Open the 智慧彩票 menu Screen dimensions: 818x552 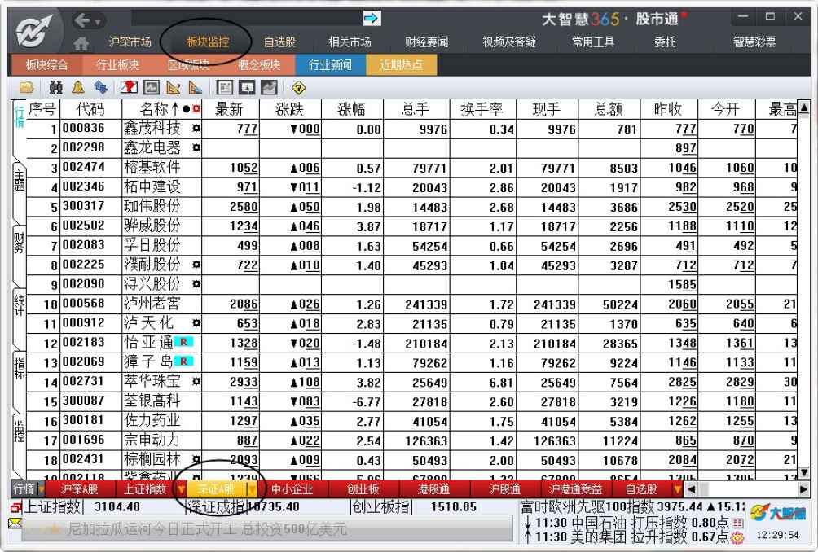[x=754, y=42]
